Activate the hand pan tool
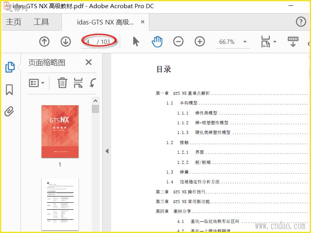311x233 pixels. (157, 42)
